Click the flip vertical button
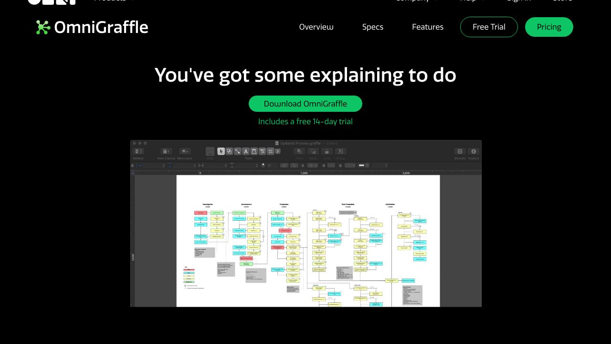 tap(295, 165)
